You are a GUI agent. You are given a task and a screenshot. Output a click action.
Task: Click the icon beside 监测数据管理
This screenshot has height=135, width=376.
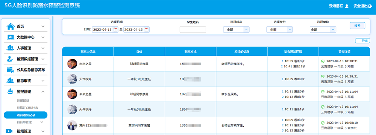[11, 59]
